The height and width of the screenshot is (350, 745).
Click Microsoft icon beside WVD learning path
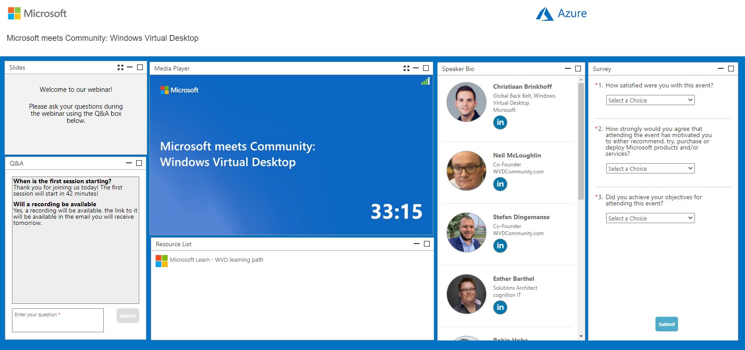161,261
